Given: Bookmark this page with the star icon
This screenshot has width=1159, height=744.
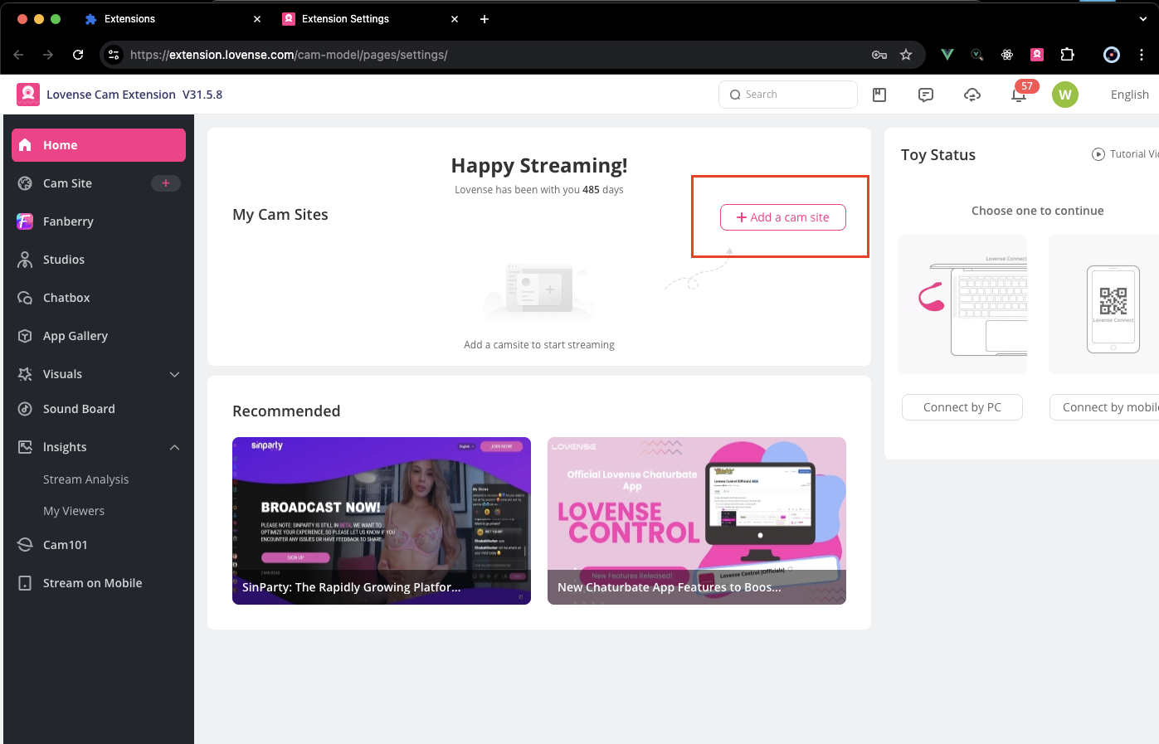Looking at the screenshot, I should pos(906,55).
